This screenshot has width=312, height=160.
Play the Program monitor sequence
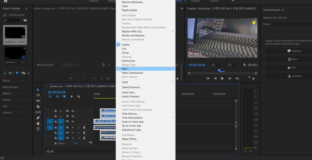click(x=222, y=78)
